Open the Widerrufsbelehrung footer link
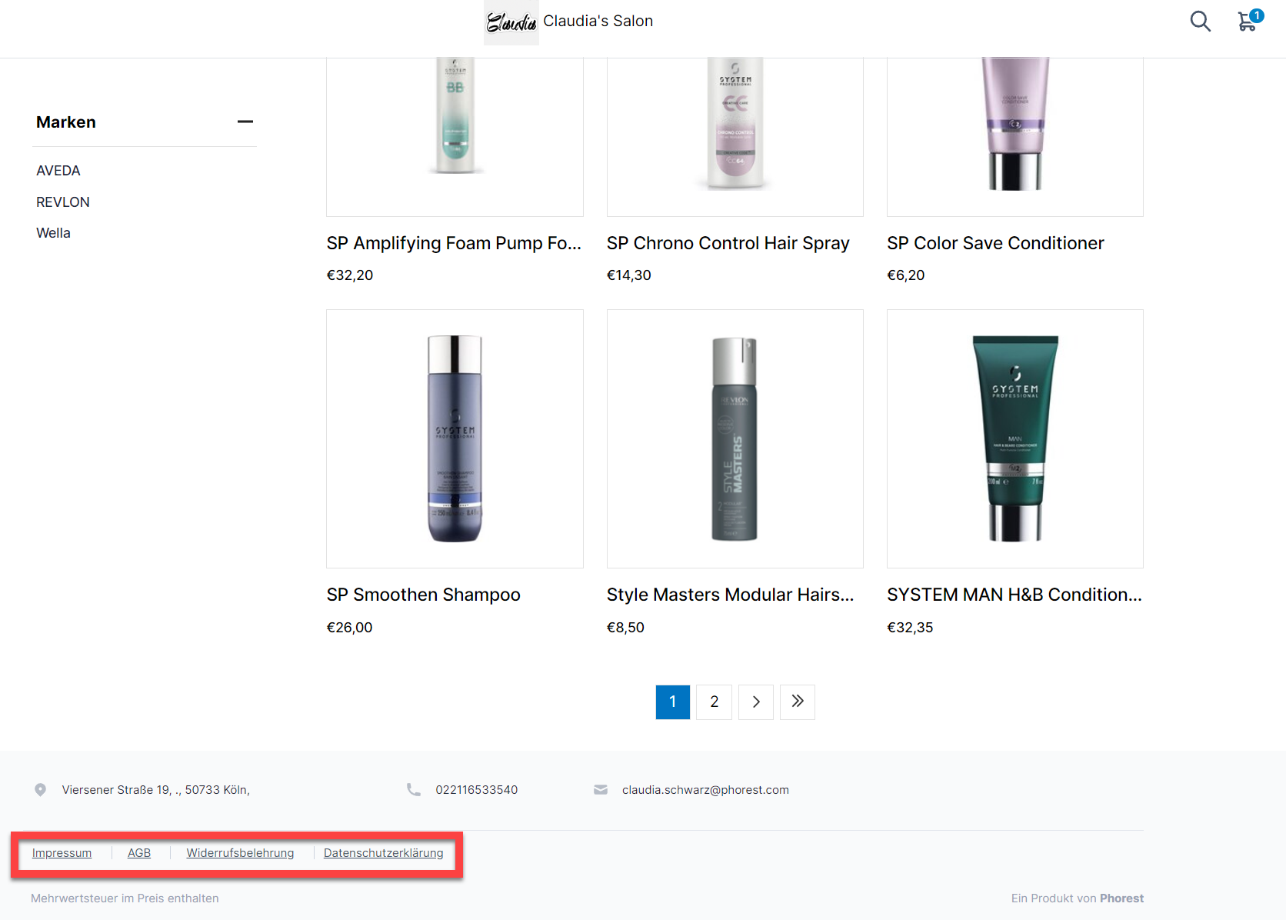This screenshot has width=1286, height=920. click(x=240, y=853)
